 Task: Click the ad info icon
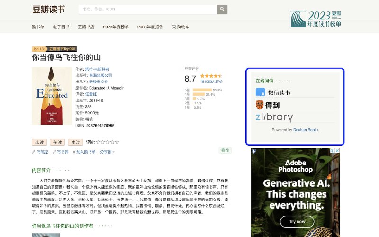pos(332,151)
